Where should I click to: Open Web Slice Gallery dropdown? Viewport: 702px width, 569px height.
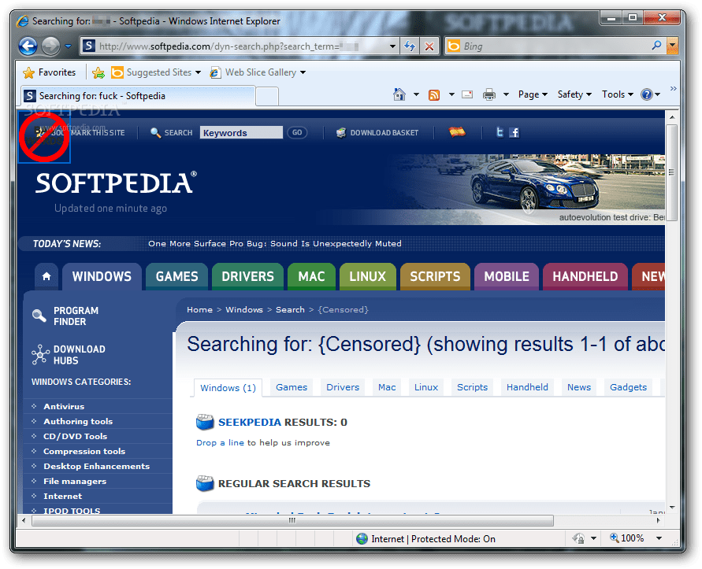(258, 72)
